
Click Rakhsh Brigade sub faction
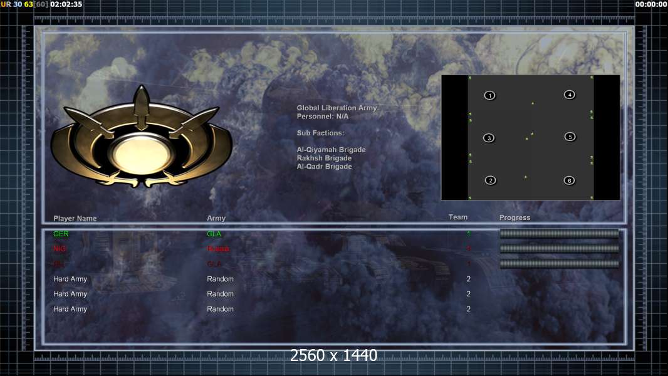(324, 158)
